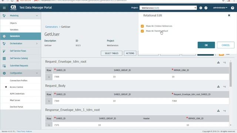This screenshot has height=133, width=237.
Task: Open Objects in the sidebar
Action: click(13, 23)
